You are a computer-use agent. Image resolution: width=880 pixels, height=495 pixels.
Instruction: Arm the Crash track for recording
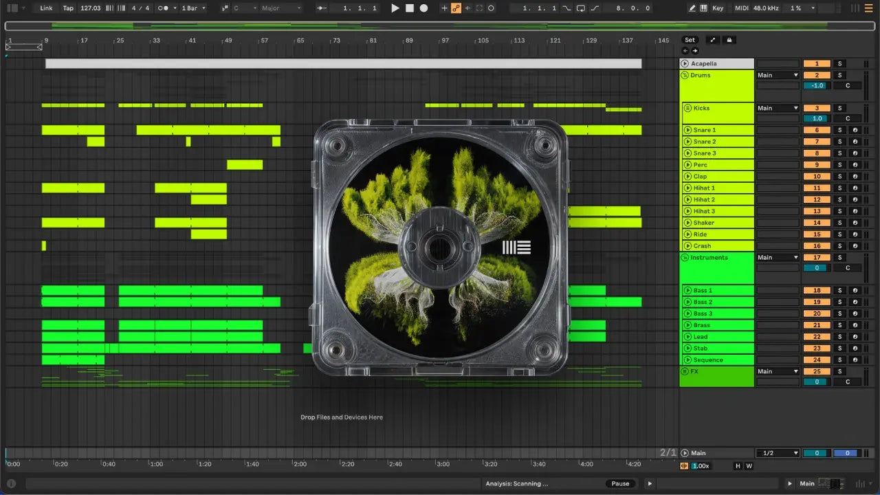[855, 246]
